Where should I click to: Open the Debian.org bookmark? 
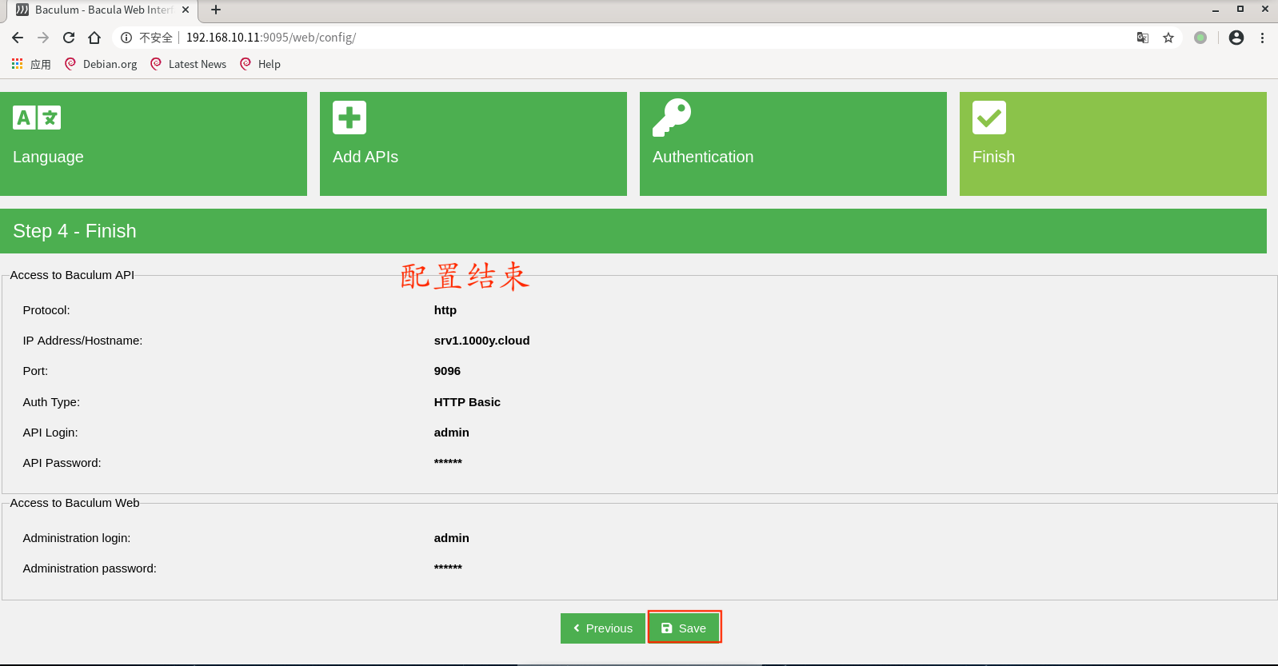point(101,64)
